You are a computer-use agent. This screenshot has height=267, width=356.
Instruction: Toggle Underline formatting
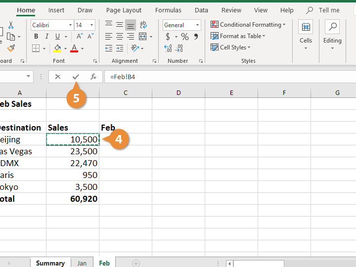pos(58,36)
